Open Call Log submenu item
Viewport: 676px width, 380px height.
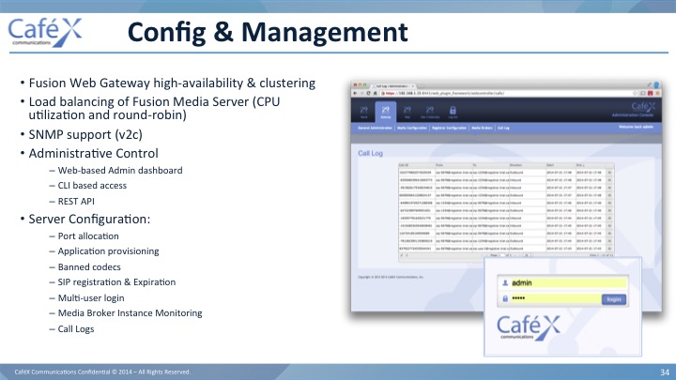(x=503, y=128)
